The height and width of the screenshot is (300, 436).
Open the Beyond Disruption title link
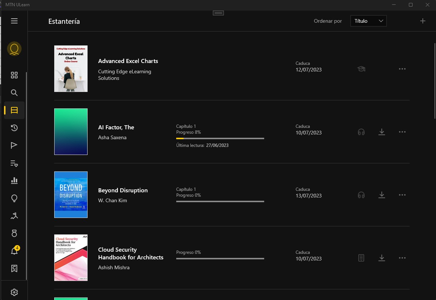coord(123,190)
